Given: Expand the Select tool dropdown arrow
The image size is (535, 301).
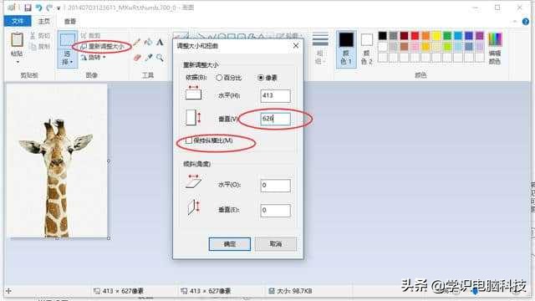Looking at the screenshot, I should pos(72,62).
